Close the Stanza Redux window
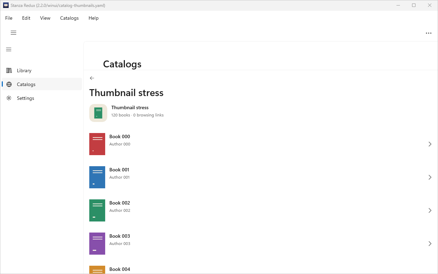This screenshot has width=438, height=274. [430, 5]
